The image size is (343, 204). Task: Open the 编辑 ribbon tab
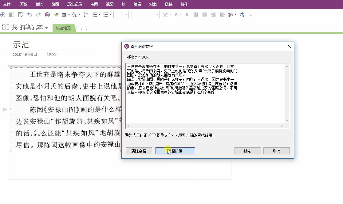click(x=137, y=4)
